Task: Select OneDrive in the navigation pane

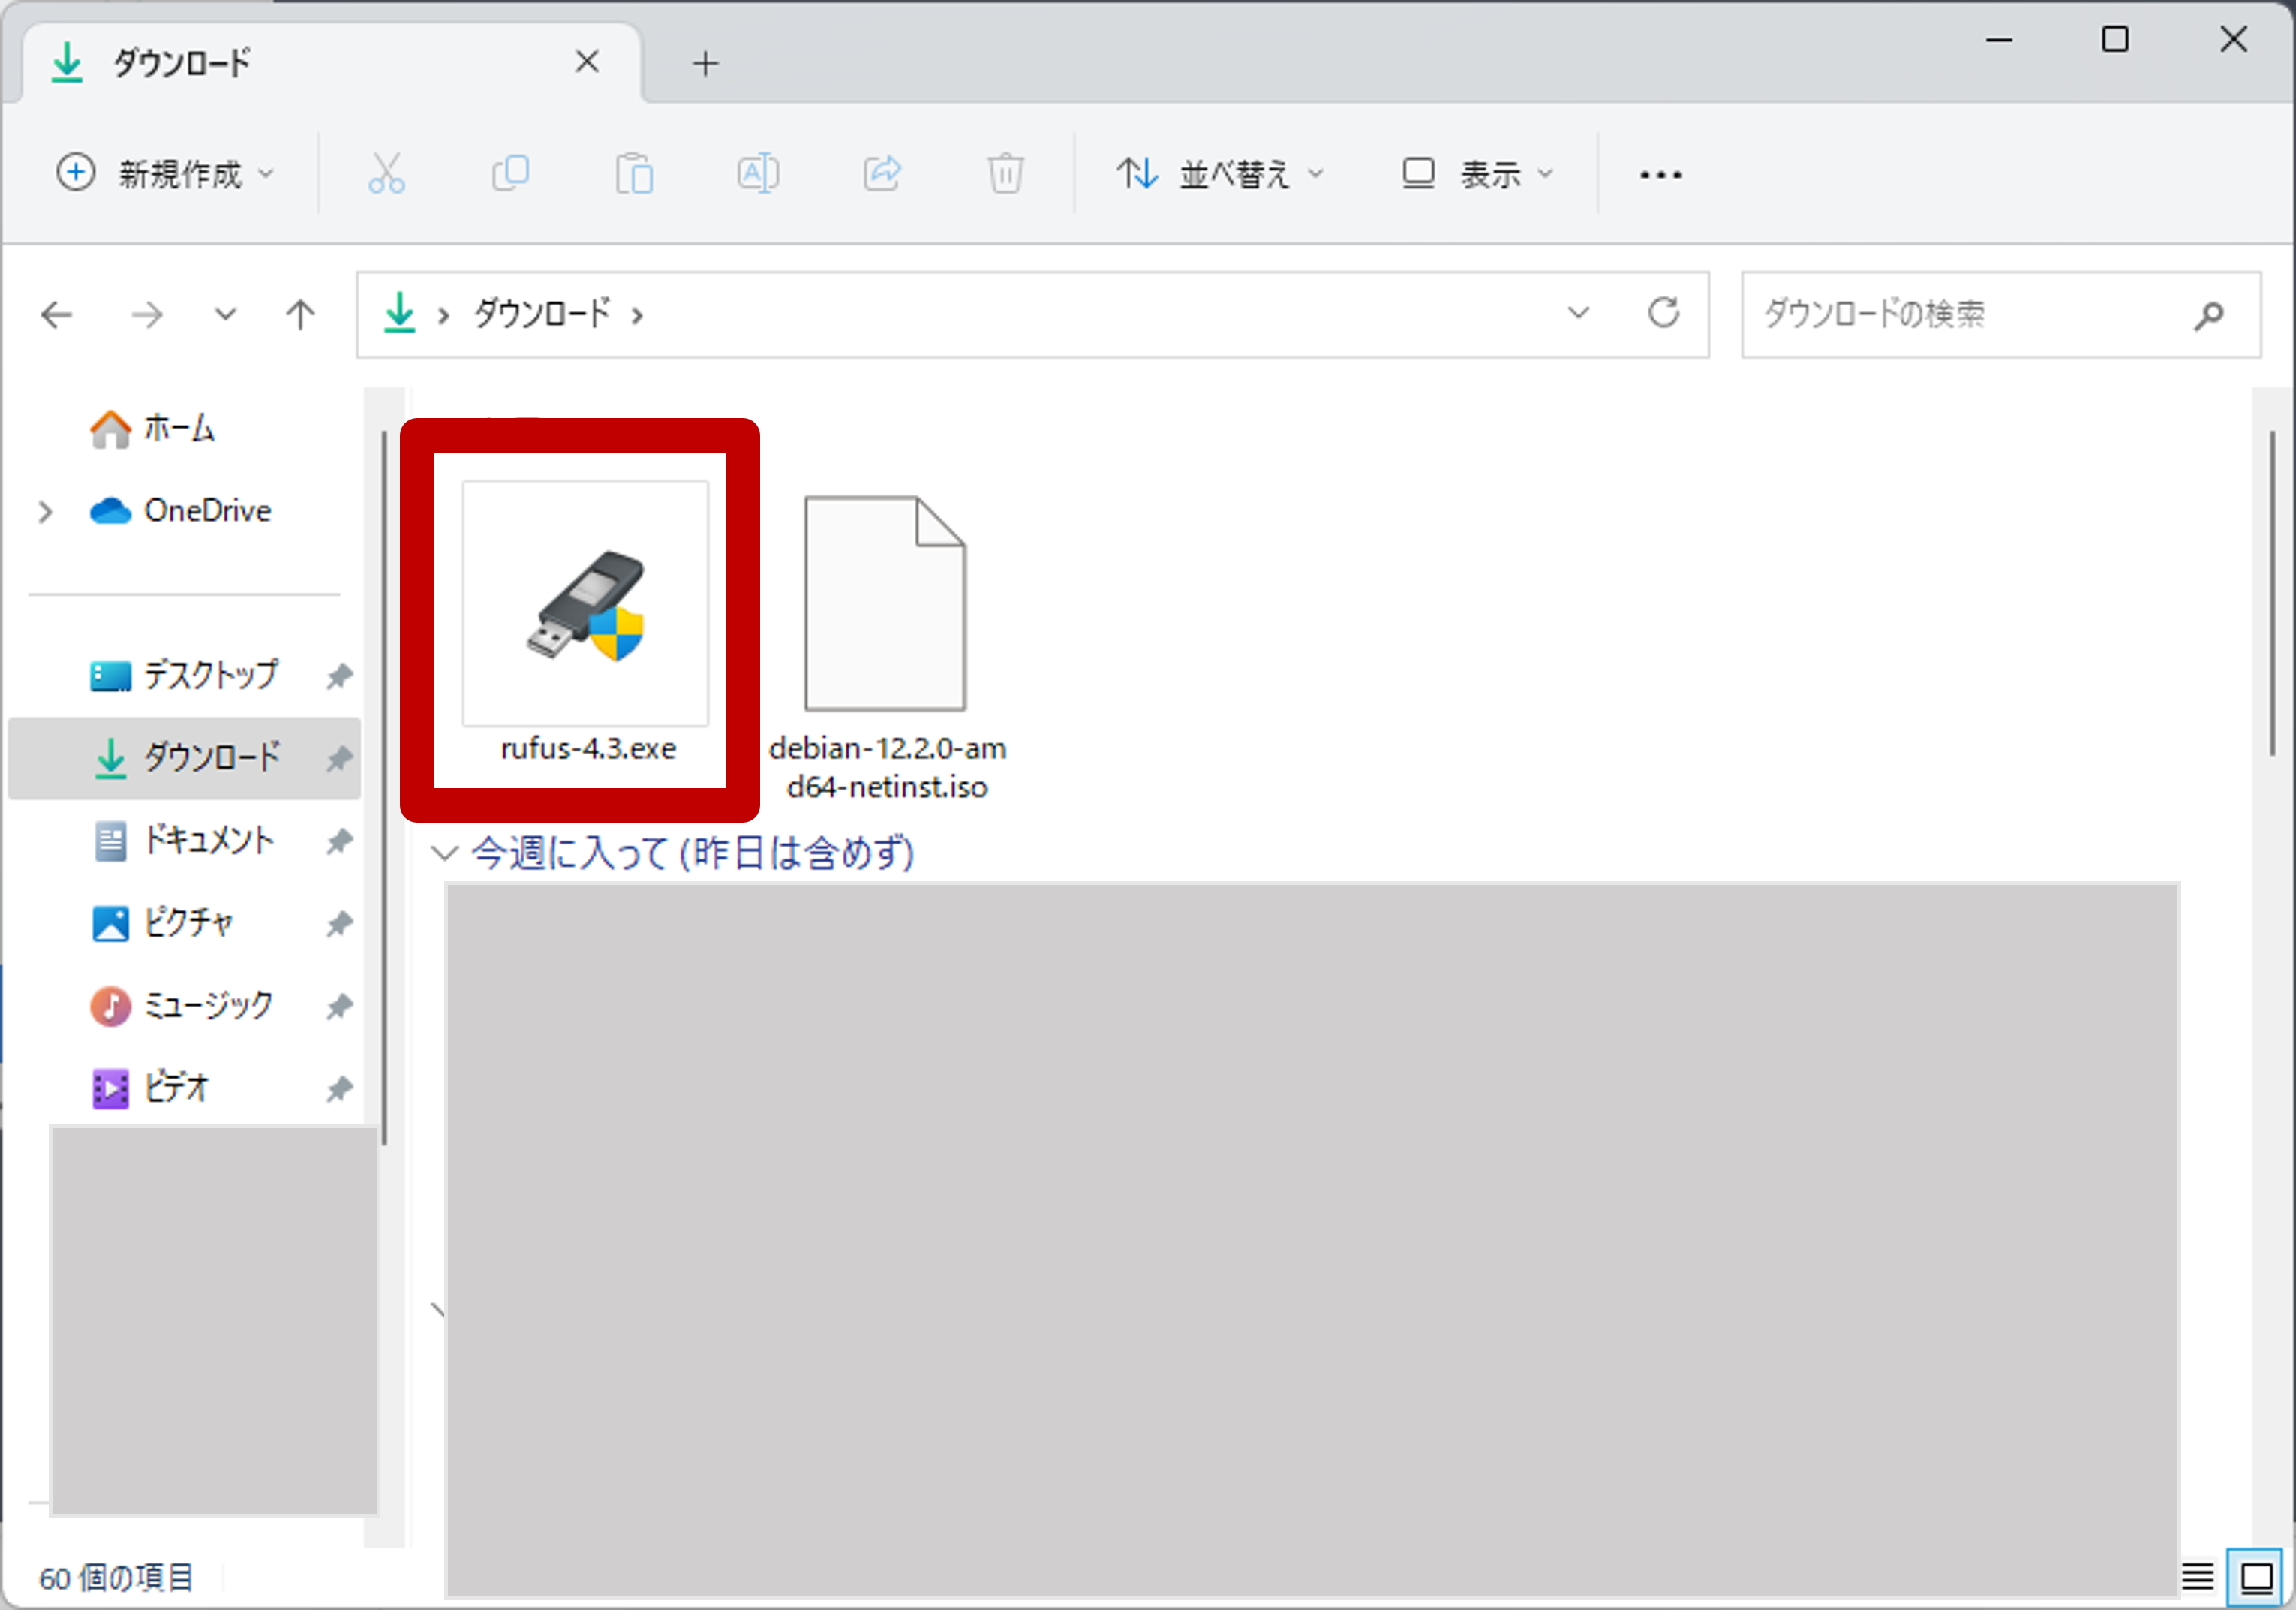Action: coord(207,510)
